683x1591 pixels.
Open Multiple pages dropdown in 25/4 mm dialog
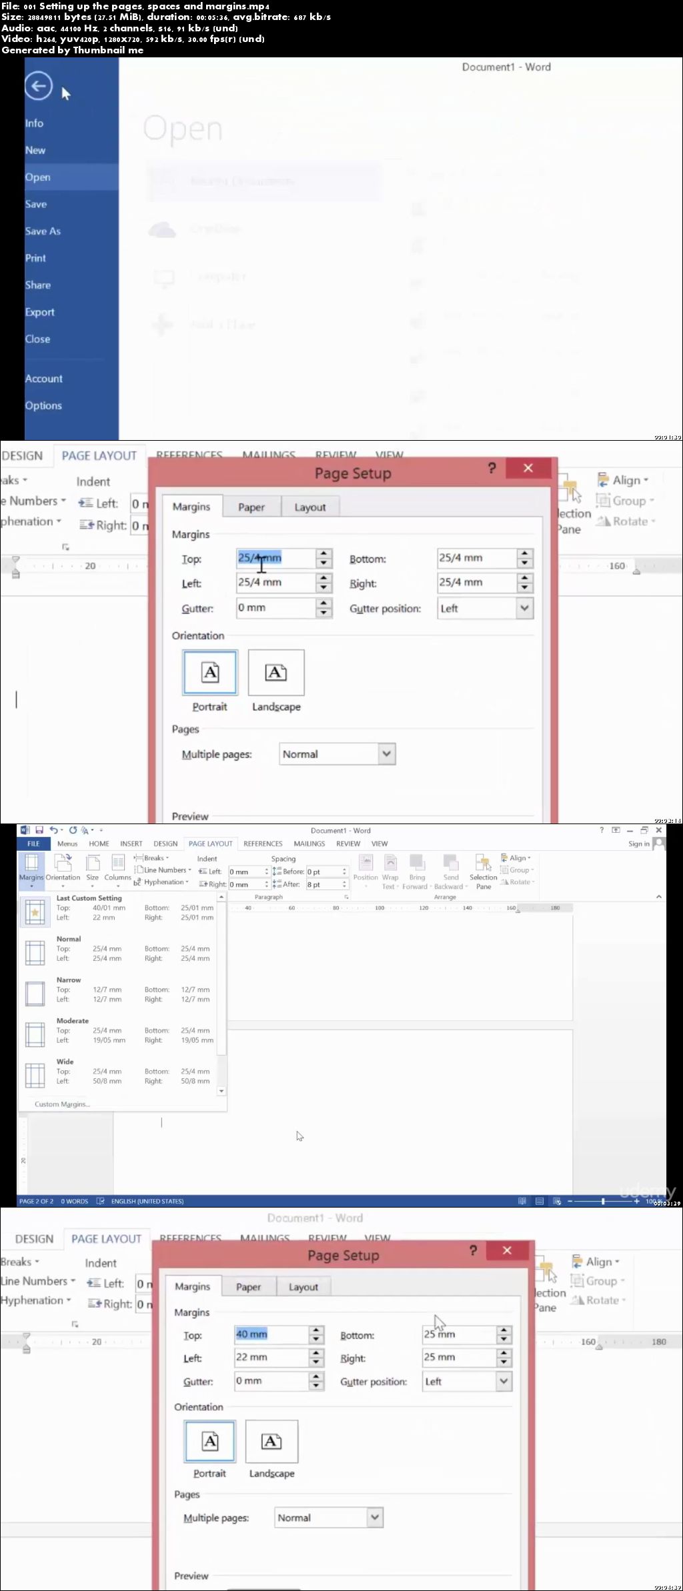[387, 754]
